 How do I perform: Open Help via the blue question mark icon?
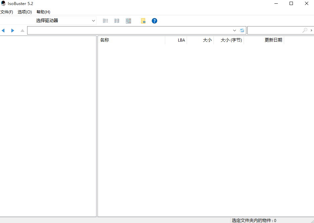tap(154, 20)
